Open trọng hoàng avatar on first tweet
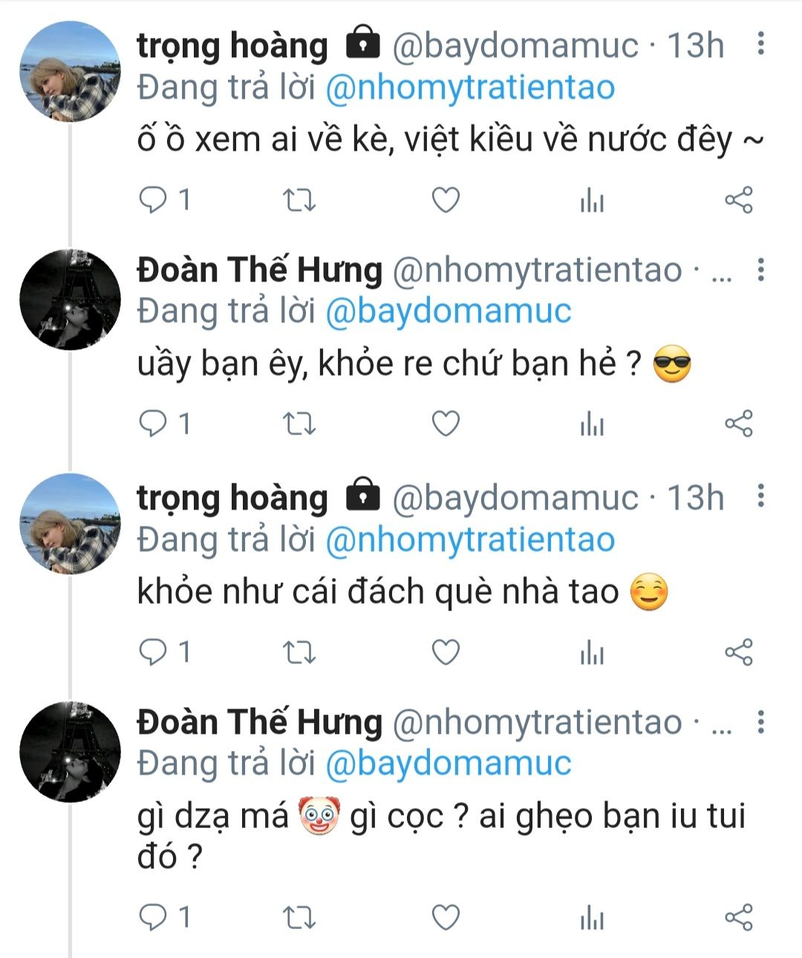This screenshot has height=958, width=802. [70, 71]
